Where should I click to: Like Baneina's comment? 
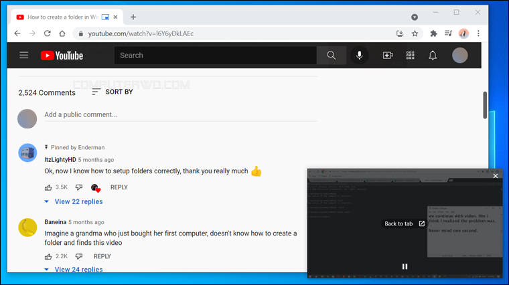pyautogui.click(x=48, y=256)
